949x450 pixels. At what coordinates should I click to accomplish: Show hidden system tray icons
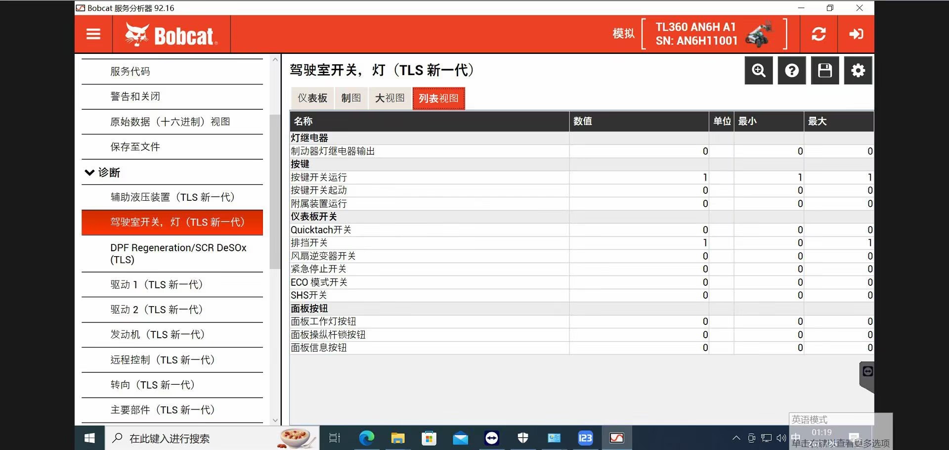coord(736,438)
